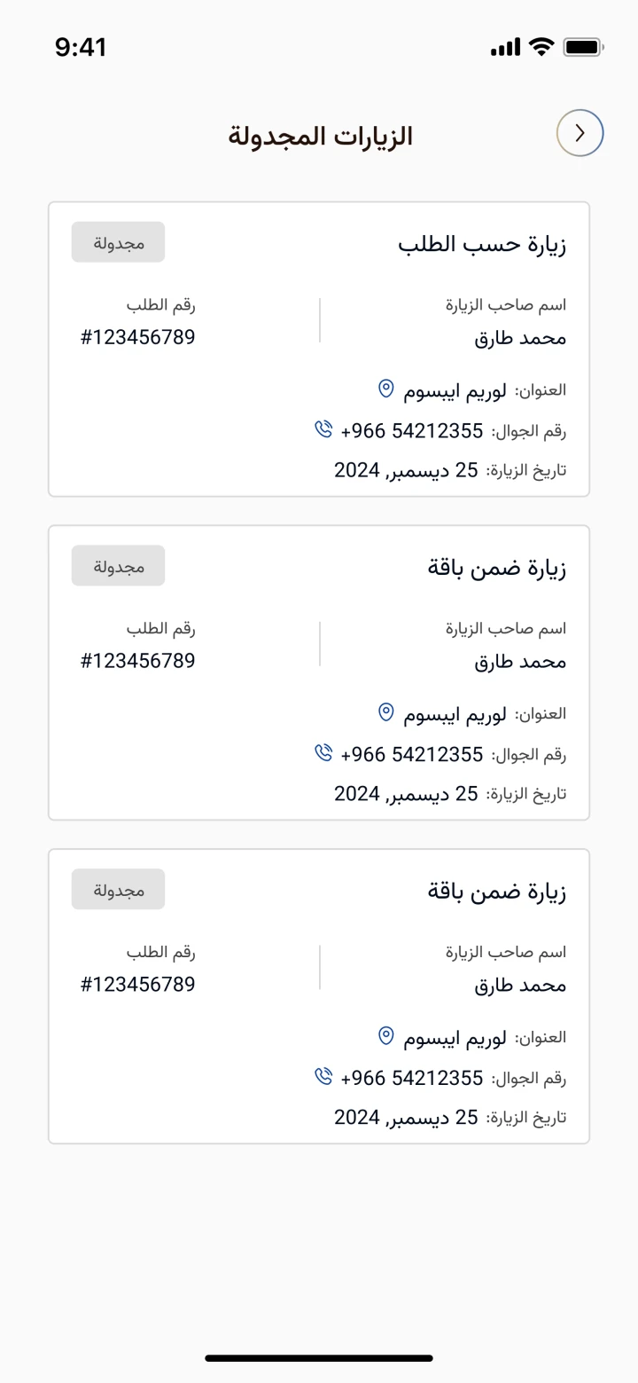The image size is (638, 1383).
Task: Tap the battery icon in status bar
Action: (x=582, y=48)
